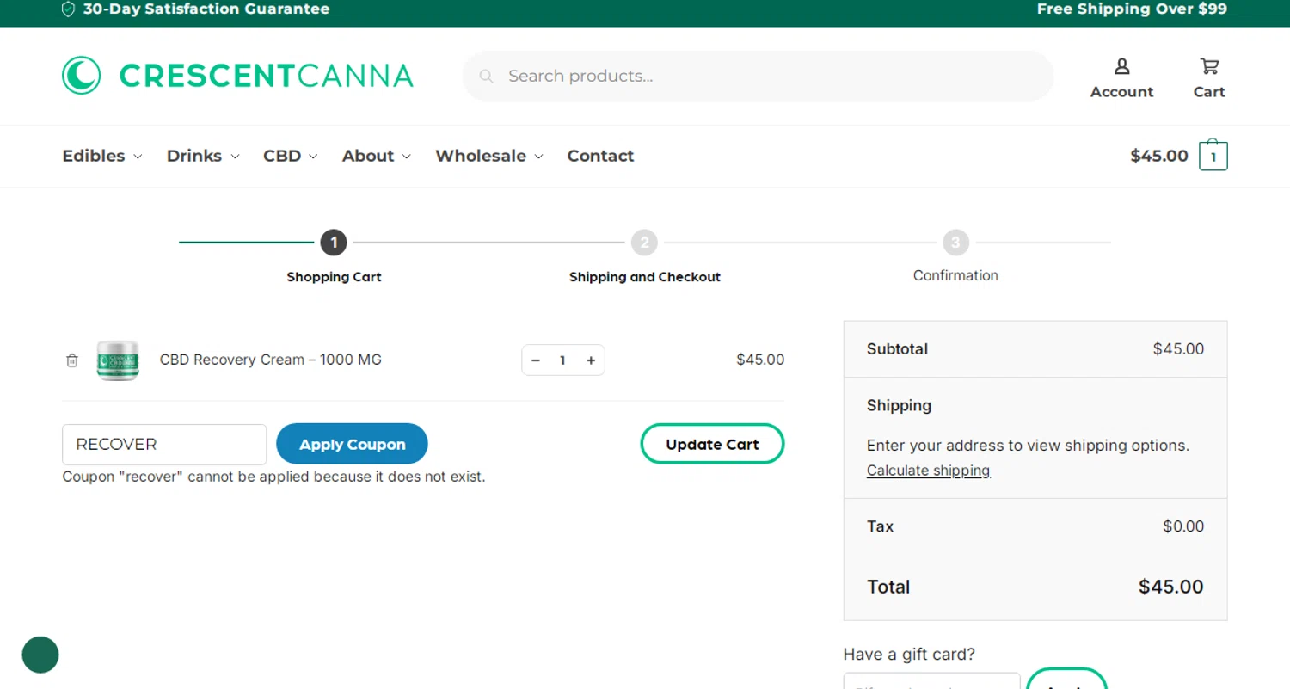Click the CBD Recovery Cream product name
This screenshot has width=1290, height=689.
[x=271, y=360]
